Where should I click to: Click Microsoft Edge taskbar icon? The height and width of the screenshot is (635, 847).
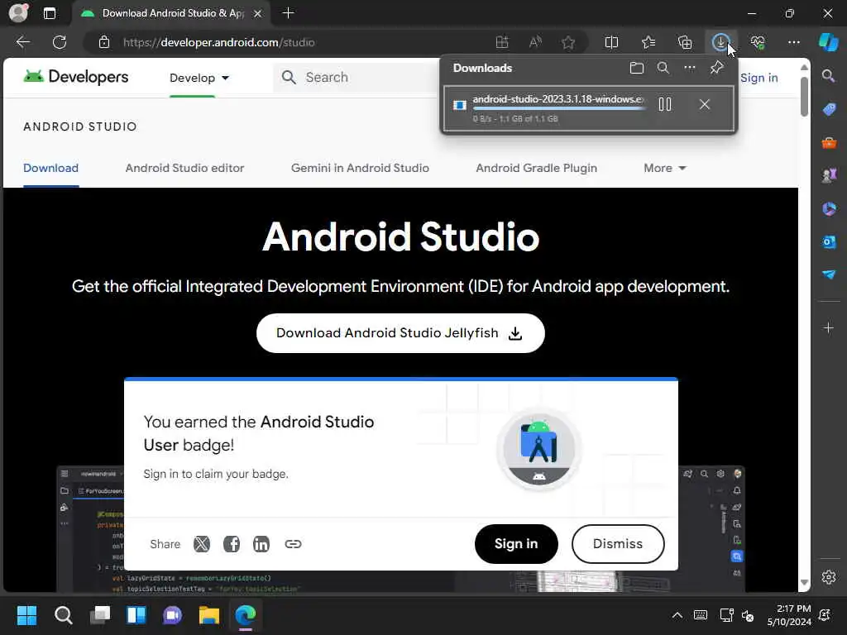(245, 615)
